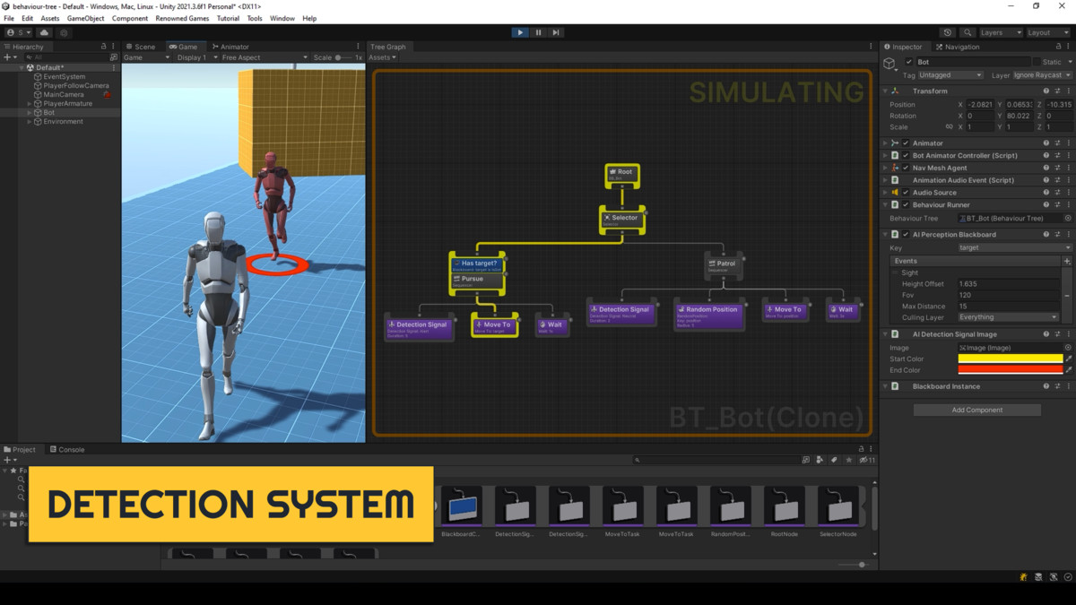The width and height of the screenshot is (1076, 605).
Task: Click the step frame advance icon
Action: tap(556, 32)
